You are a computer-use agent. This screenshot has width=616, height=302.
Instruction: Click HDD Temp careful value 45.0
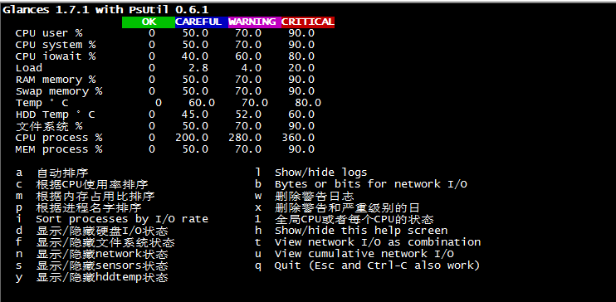195,114
